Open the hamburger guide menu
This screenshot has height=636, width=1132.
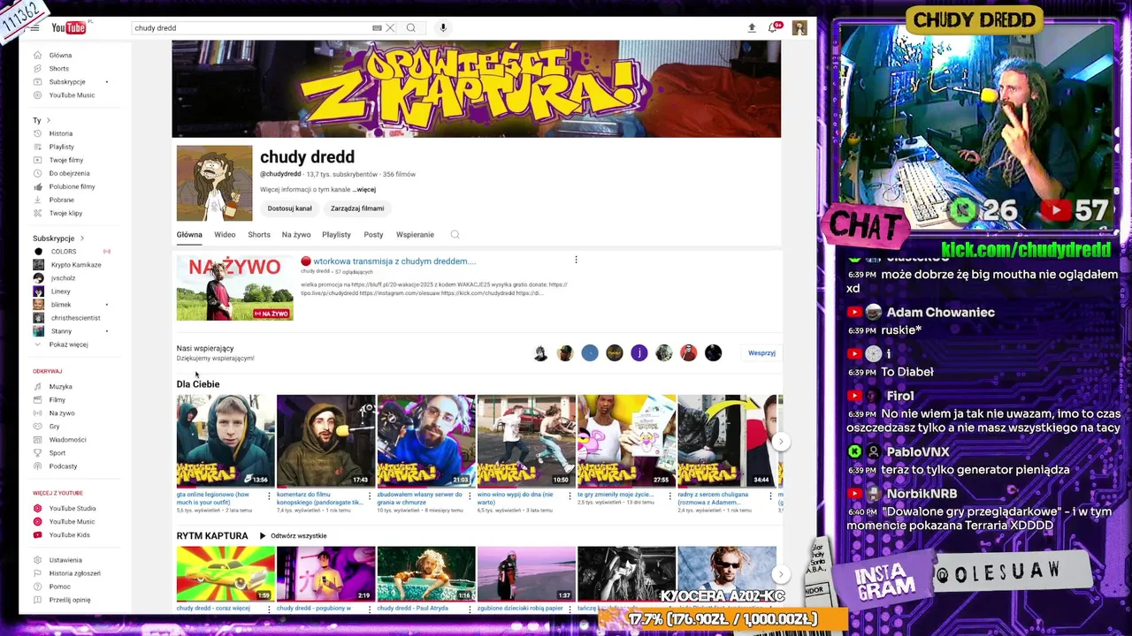click(34, 28)
